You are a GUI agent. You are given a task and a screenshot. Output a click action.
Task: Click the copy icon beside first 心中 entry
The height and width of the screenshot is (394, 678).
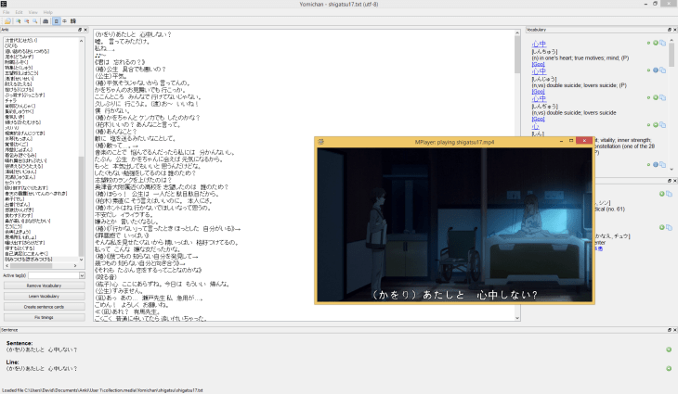coord(664,44)
